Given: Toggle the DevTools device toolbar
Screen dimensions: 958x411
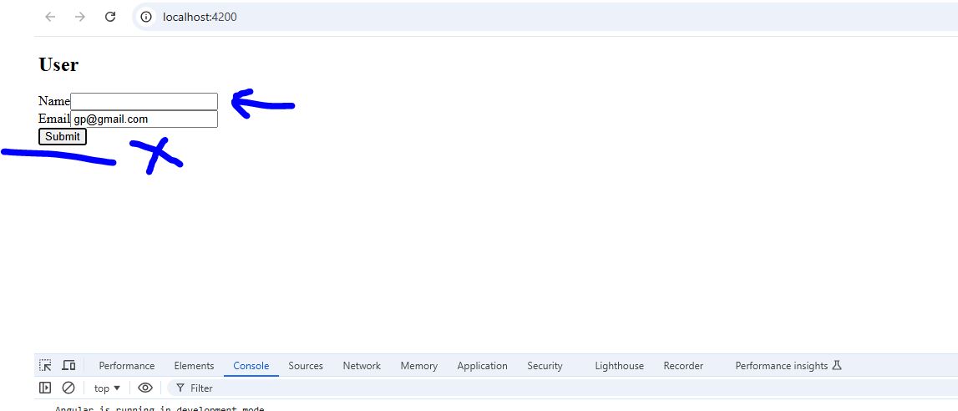Looking at the screenshot, I should [68, 365].
